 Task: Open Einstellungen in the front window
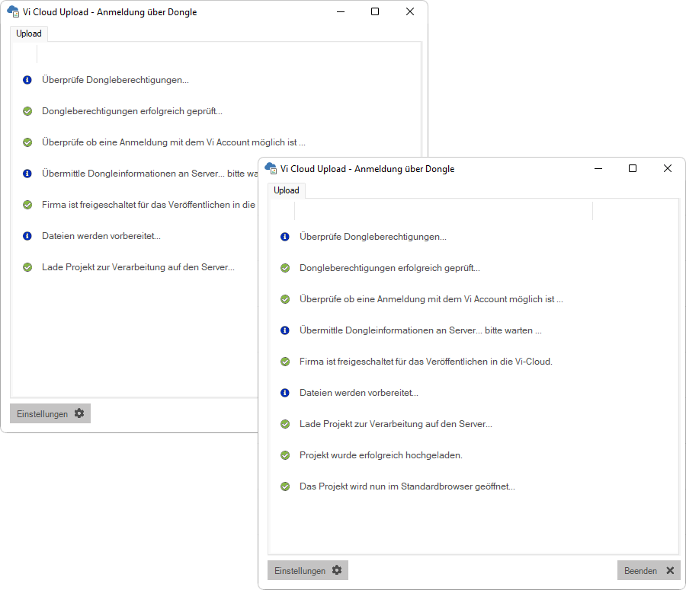[308, 570]
